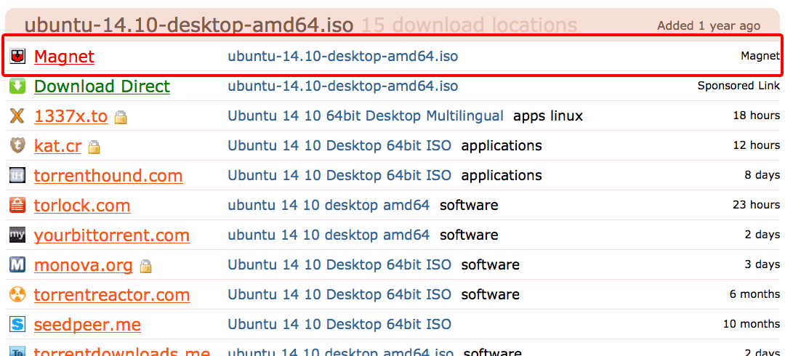Click the Magnet icon
This screenshot has width=785, height=356.
(x=17, y=57)
